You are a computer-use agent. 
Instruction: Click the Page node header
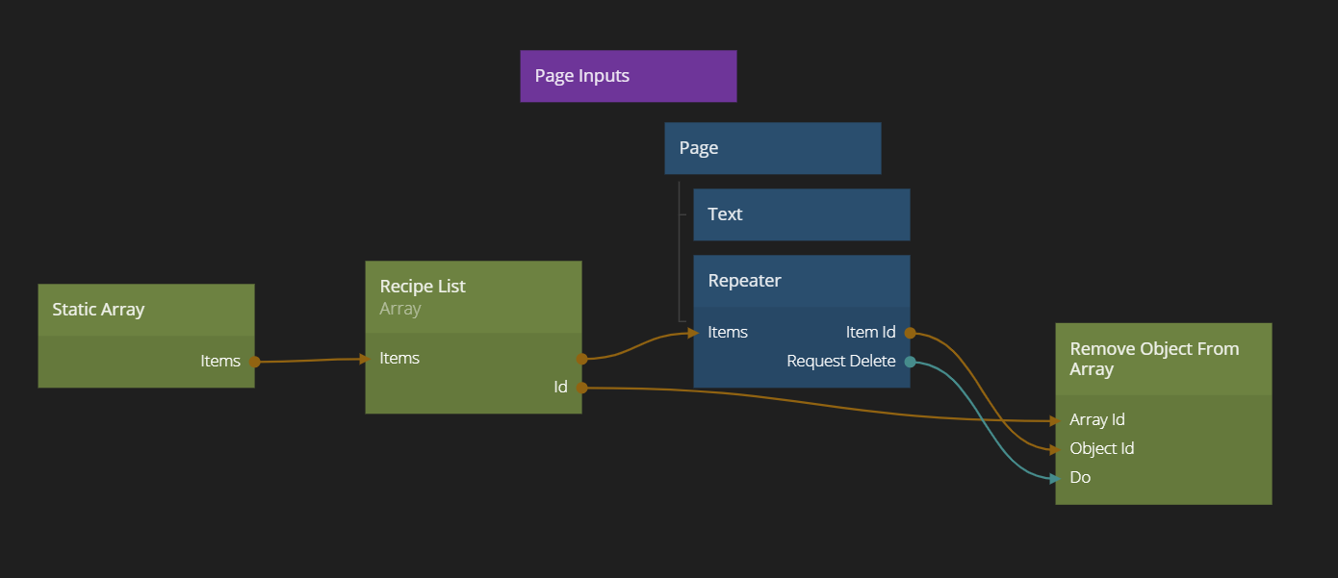(772, 148)
